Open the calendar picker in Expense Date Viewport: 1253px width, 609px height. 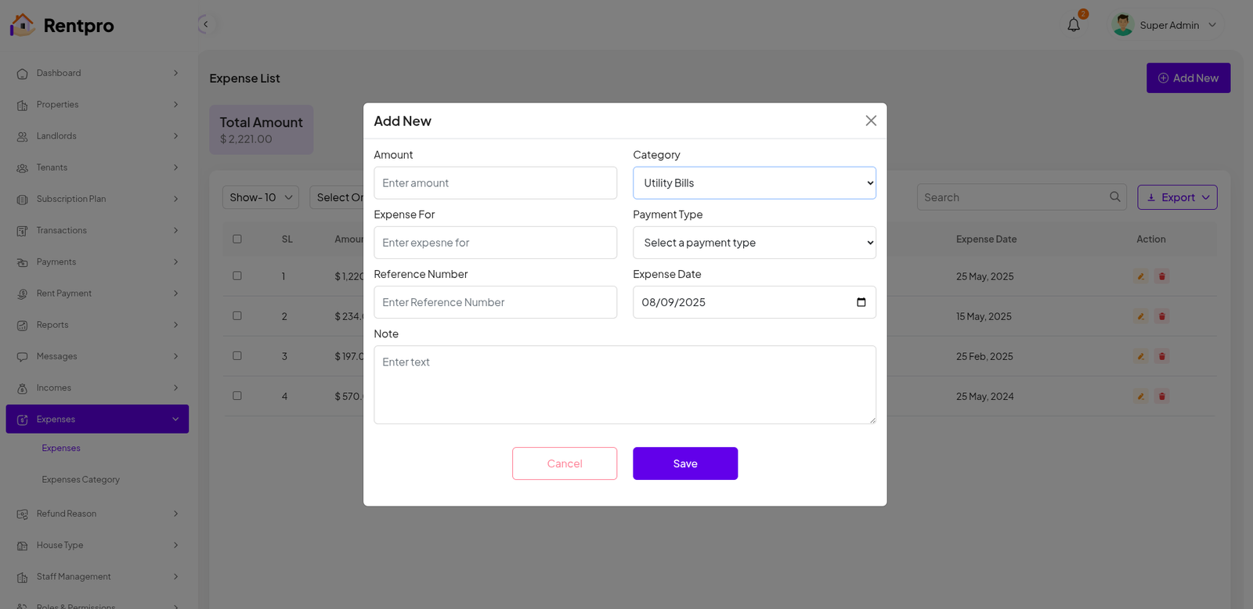point(861,302)
